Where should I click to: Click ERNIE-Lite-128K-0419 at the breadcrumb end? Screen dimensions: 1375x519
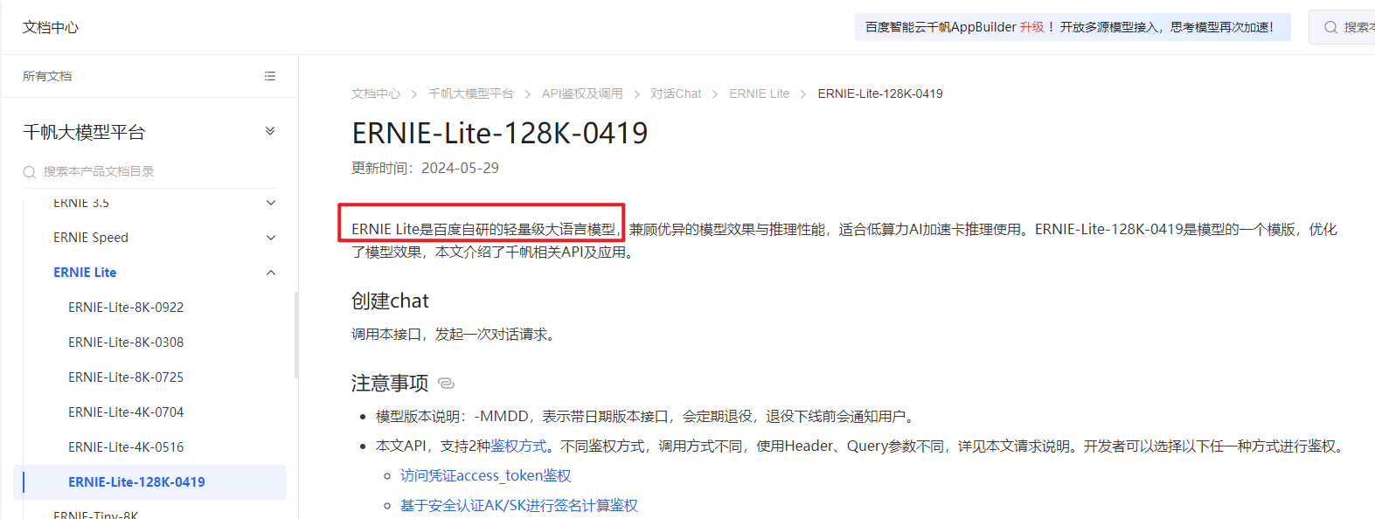[880, 93]
